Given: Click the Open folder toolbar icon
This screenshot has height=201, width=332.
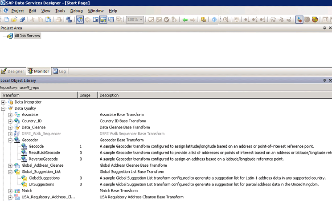Looking at the screenshot, I should pyautogui.click(x=14, y=20).
